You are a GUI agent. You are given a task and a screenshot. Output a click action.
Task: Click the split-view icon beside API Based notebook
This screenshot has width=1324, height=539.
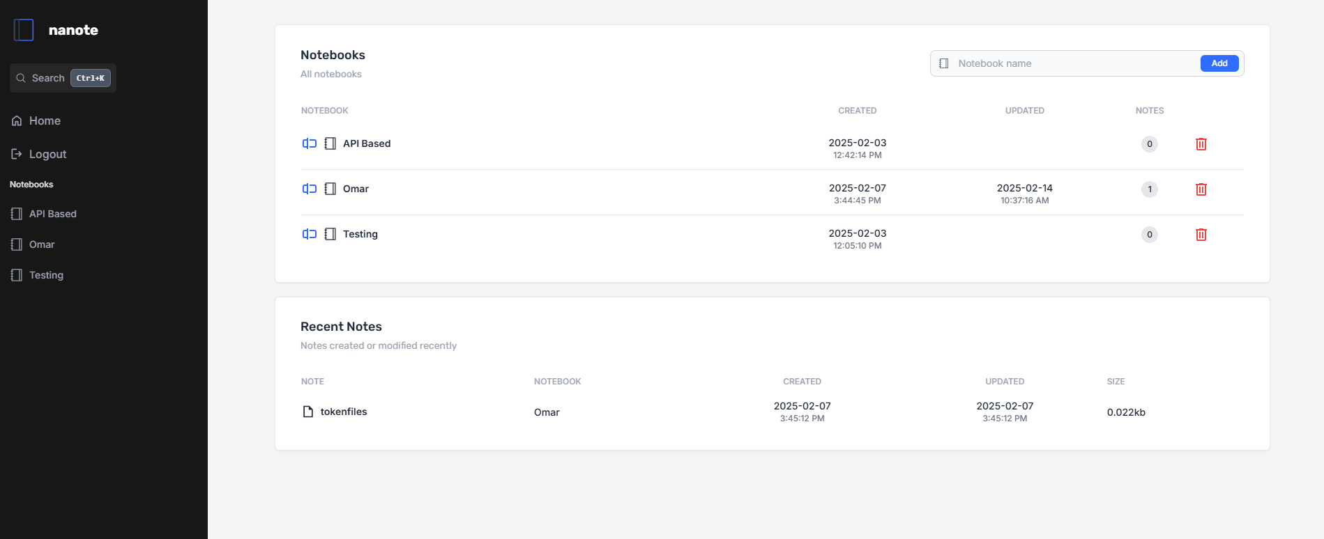(310, 143)
